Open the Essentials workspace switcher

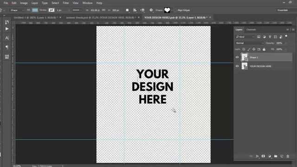click(283, 10)
